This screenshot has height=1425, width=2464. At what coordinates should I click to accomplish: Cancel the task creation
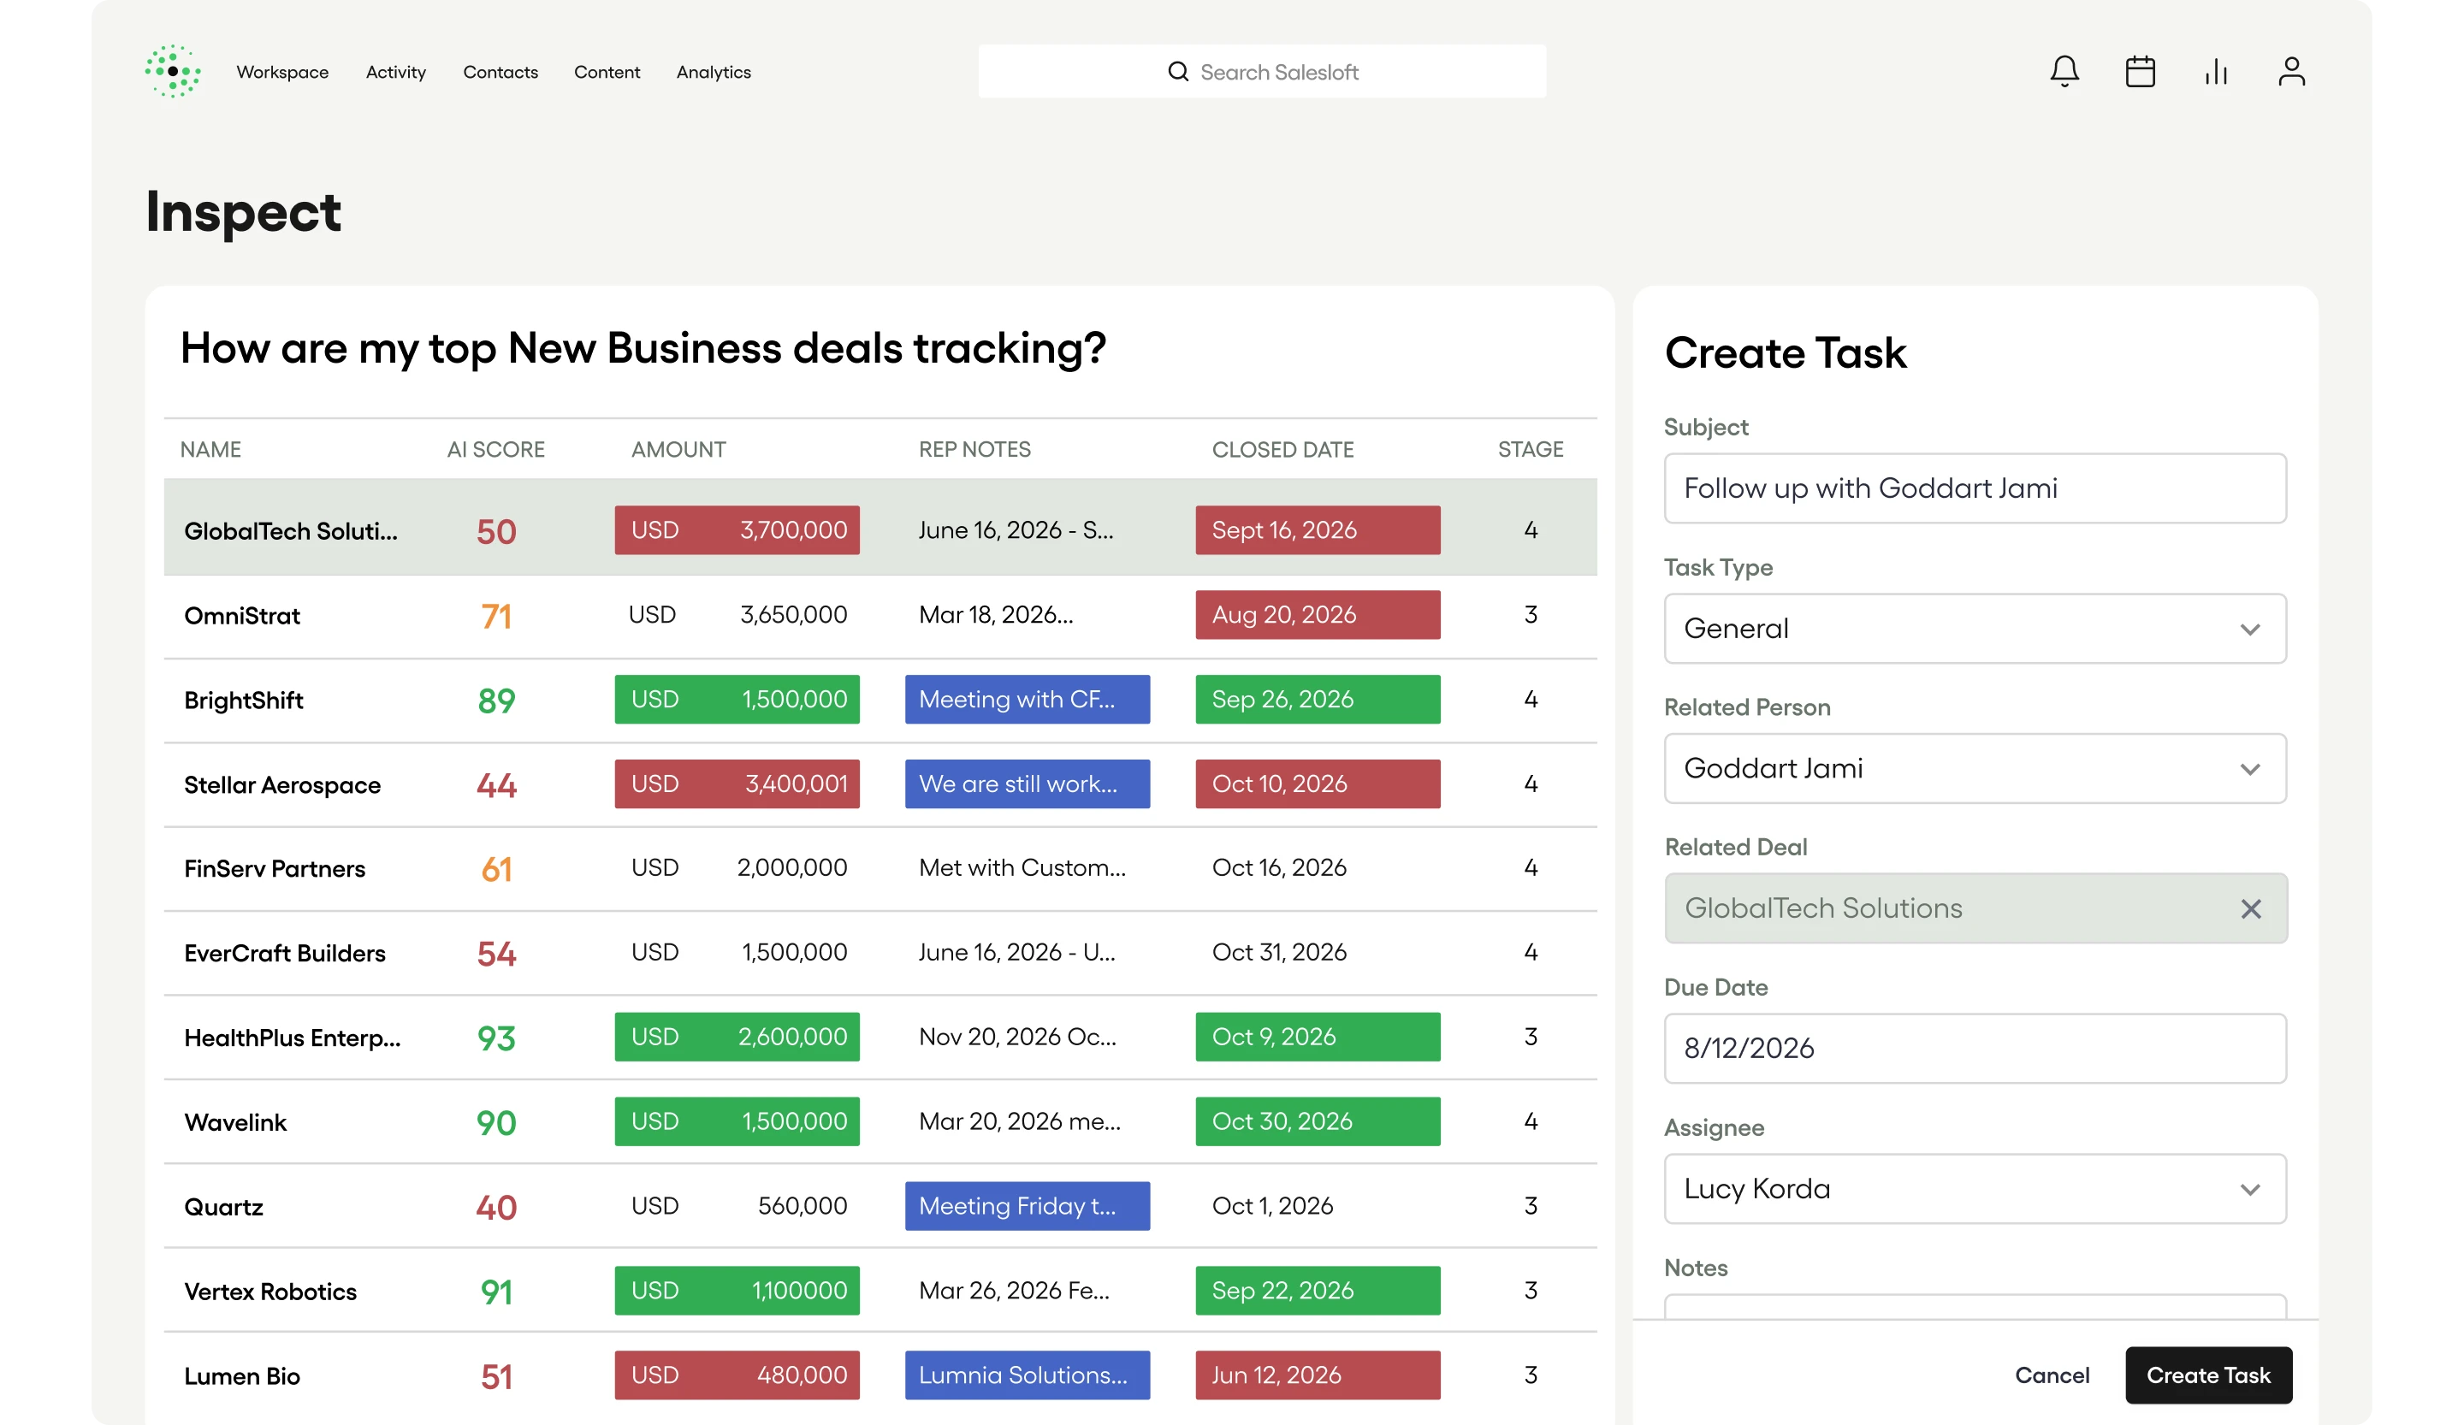click(x=2052, y=1375)
